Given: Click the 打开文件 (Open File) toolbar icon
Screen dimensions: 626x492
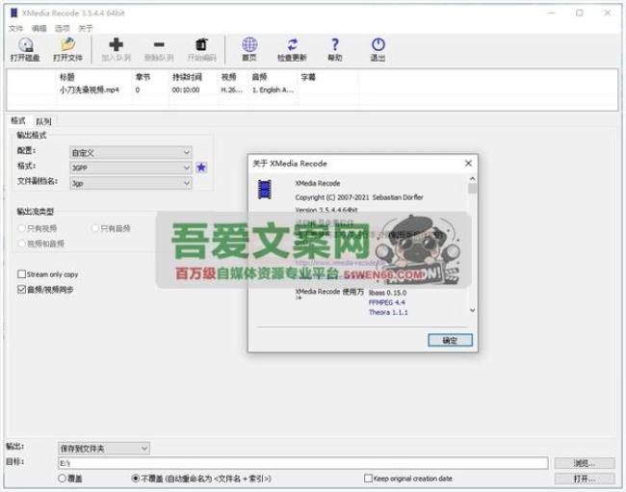Looking at the screenshot, I should click(67, 44).
